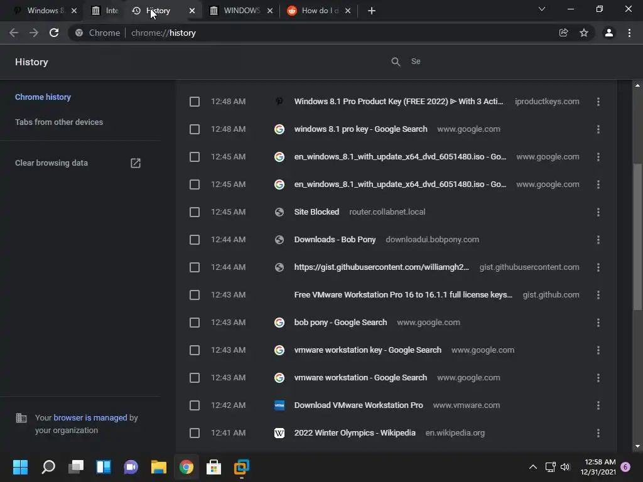The width and height of the screenshot is (643, 482).
Task: Check the Windows 8.1 Pro Product Key entry
Action: point(195,102)
